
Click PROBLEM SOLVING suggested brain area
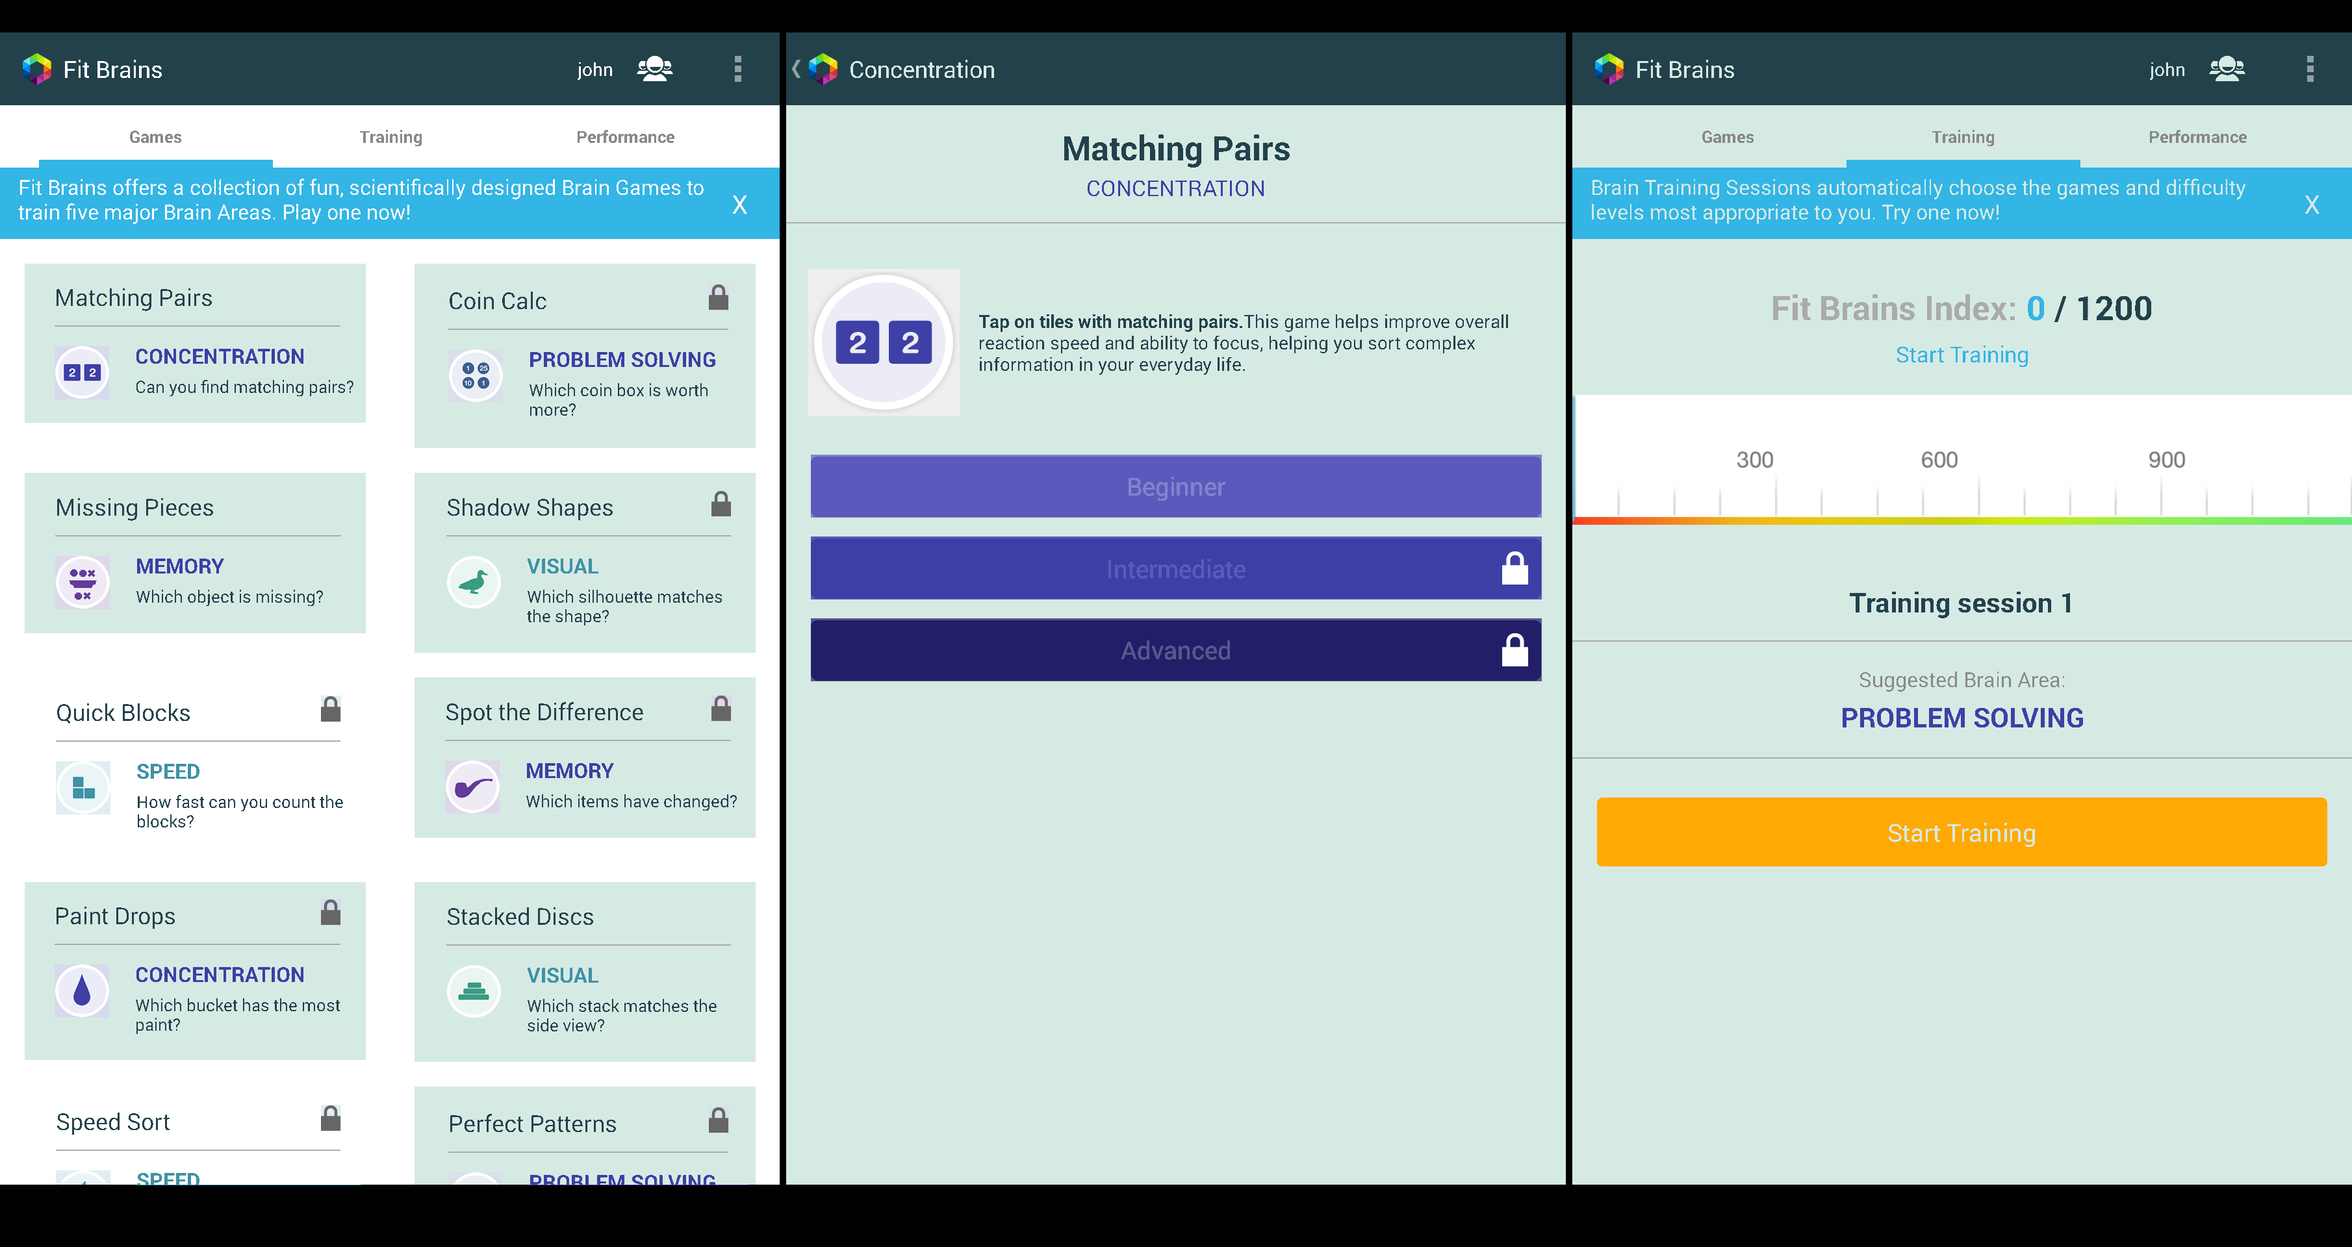(x=1962, y=718)
